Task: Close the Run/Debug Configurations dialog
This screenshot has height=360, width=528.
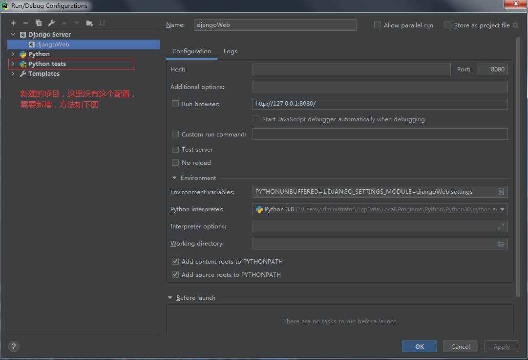Action: [515, 4]
